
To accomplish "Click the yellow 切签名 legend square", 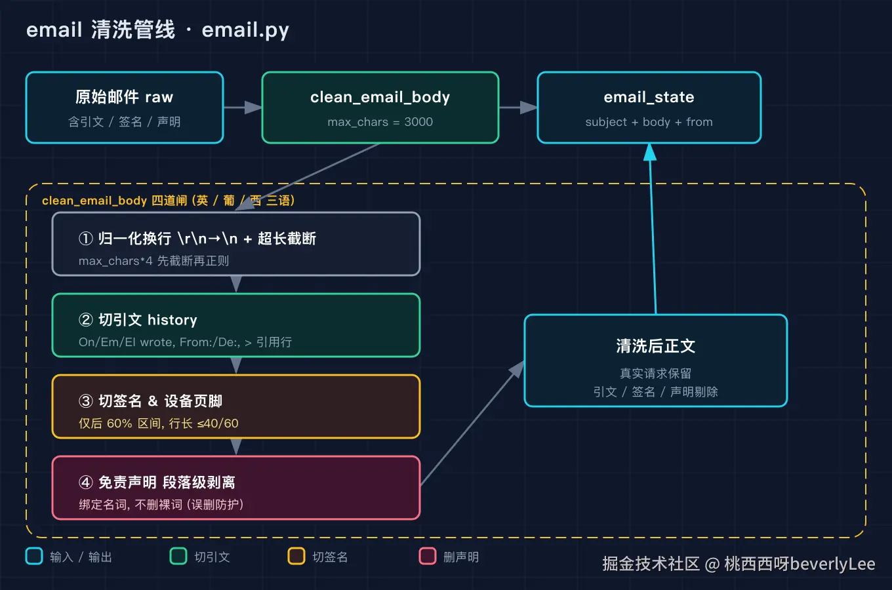I will click(296, 556).
